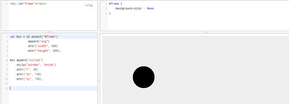This screenshot has height=104, width=289.
Task: Click line number 12 in the JavaScript gutter
Action: pos(6,89)
